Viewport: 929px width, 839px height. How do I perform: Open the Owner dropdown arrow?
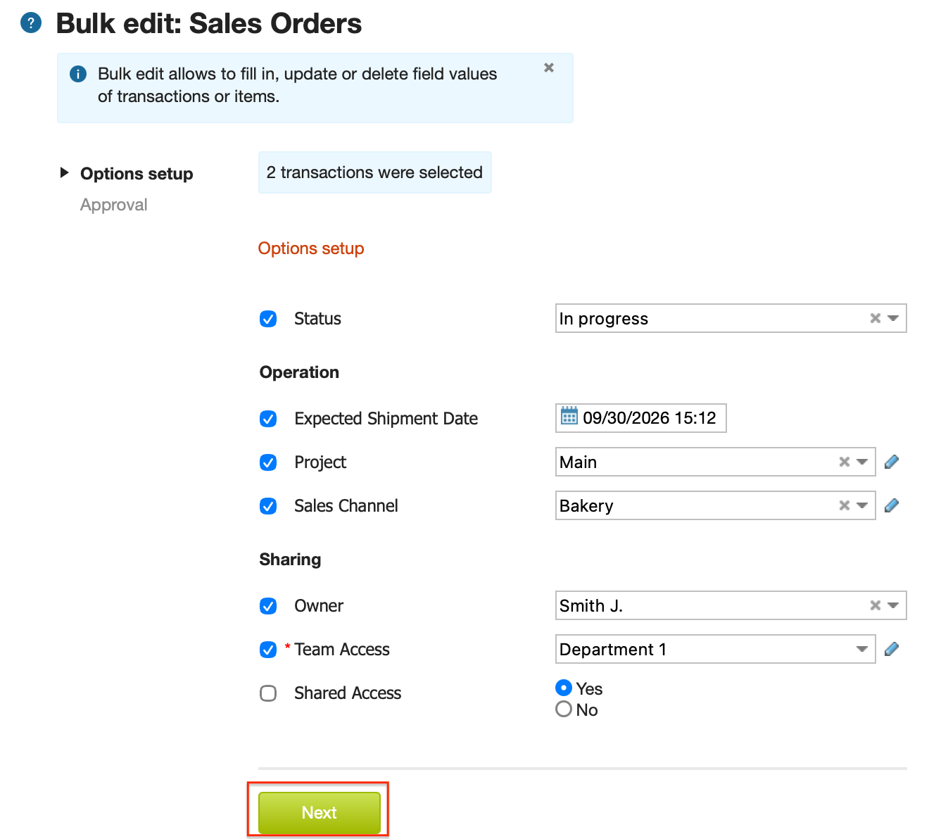[x=893, y=605]
